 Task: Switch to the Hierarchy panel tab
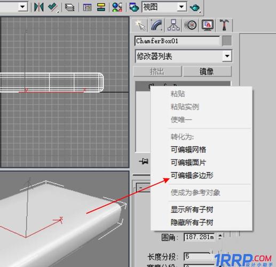coord(174,25)
